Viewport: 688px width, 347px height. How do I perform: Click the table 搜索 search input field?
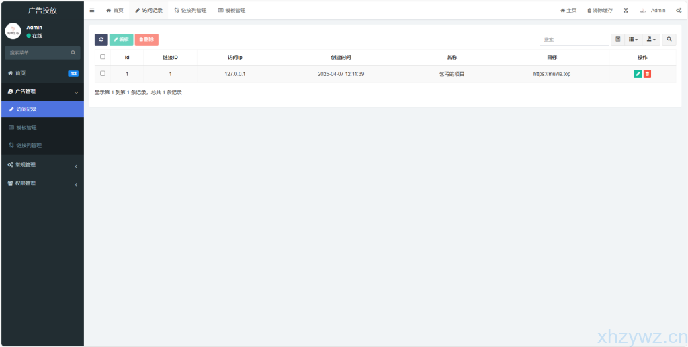[574, 40]
